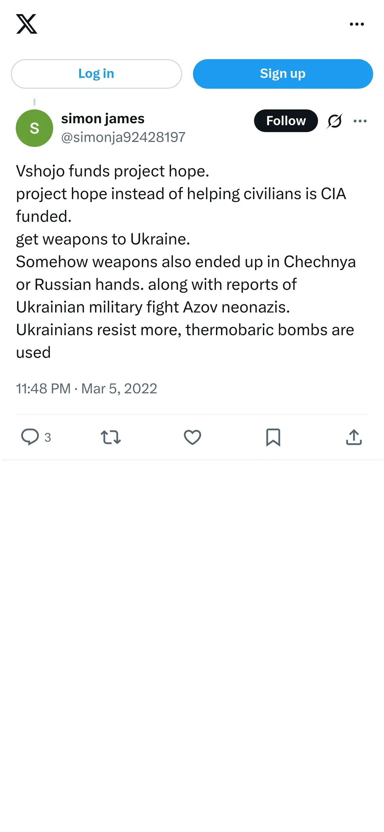Viewport: 384px width, 832px height.
Task: Click the display name simon james
Action: 103,119
